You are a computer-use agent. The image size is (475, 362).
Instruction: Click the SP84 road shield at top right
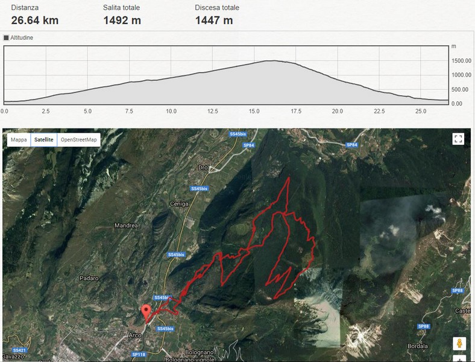[x=351, y=145]
